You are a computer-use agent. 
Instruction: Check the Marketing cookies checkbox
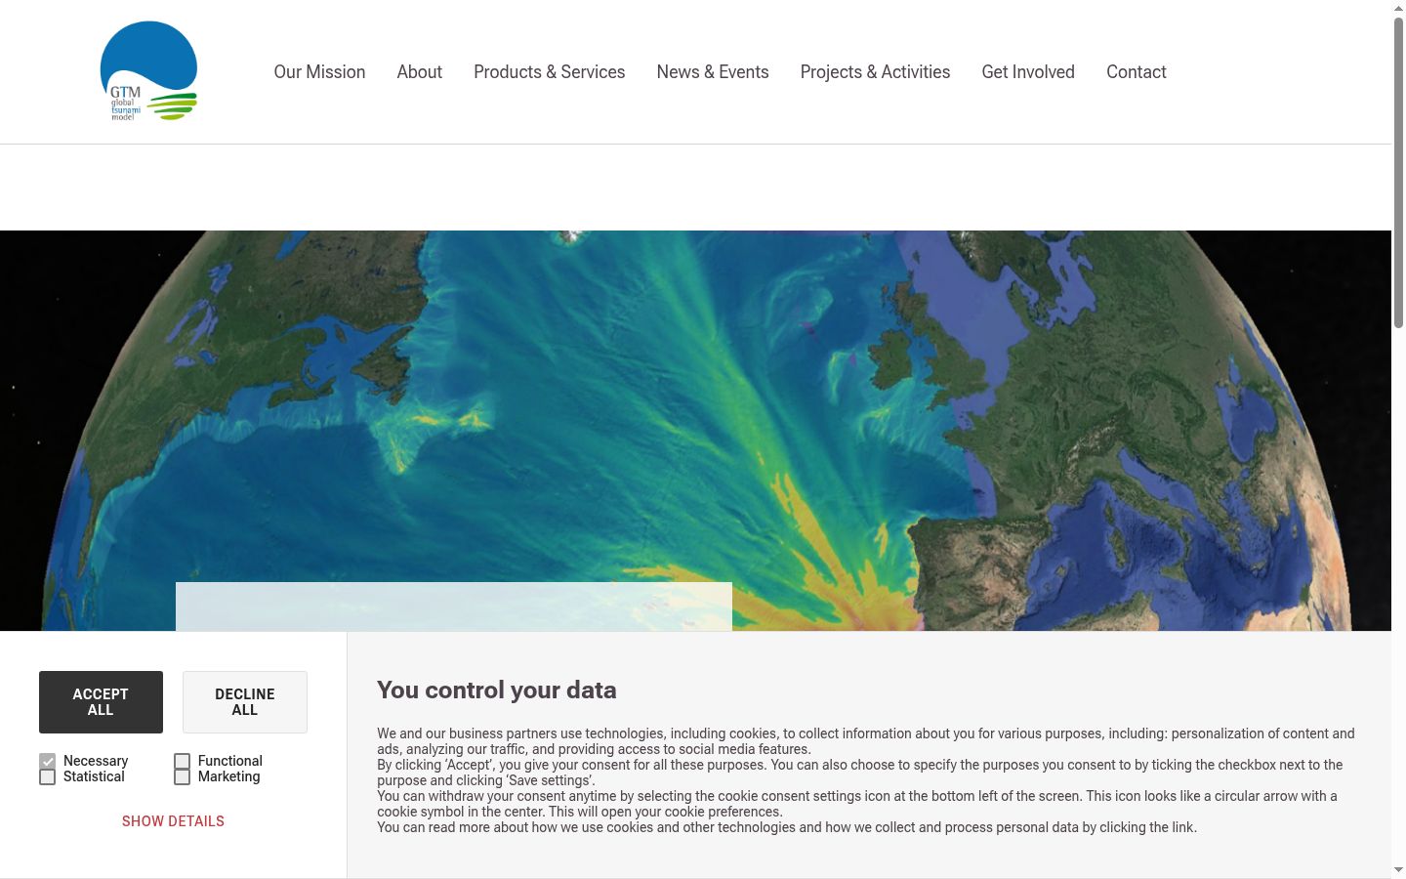coord(182,776)
